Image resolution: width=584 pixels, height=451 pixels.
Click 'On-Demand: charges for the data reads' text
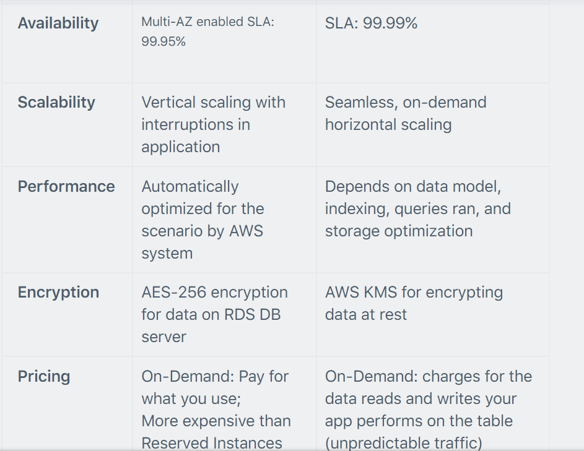[429, 387]
